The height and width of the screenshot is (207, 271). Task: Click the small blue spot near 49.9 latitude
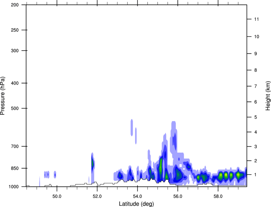pyautogui.click(x=55, y=175)
